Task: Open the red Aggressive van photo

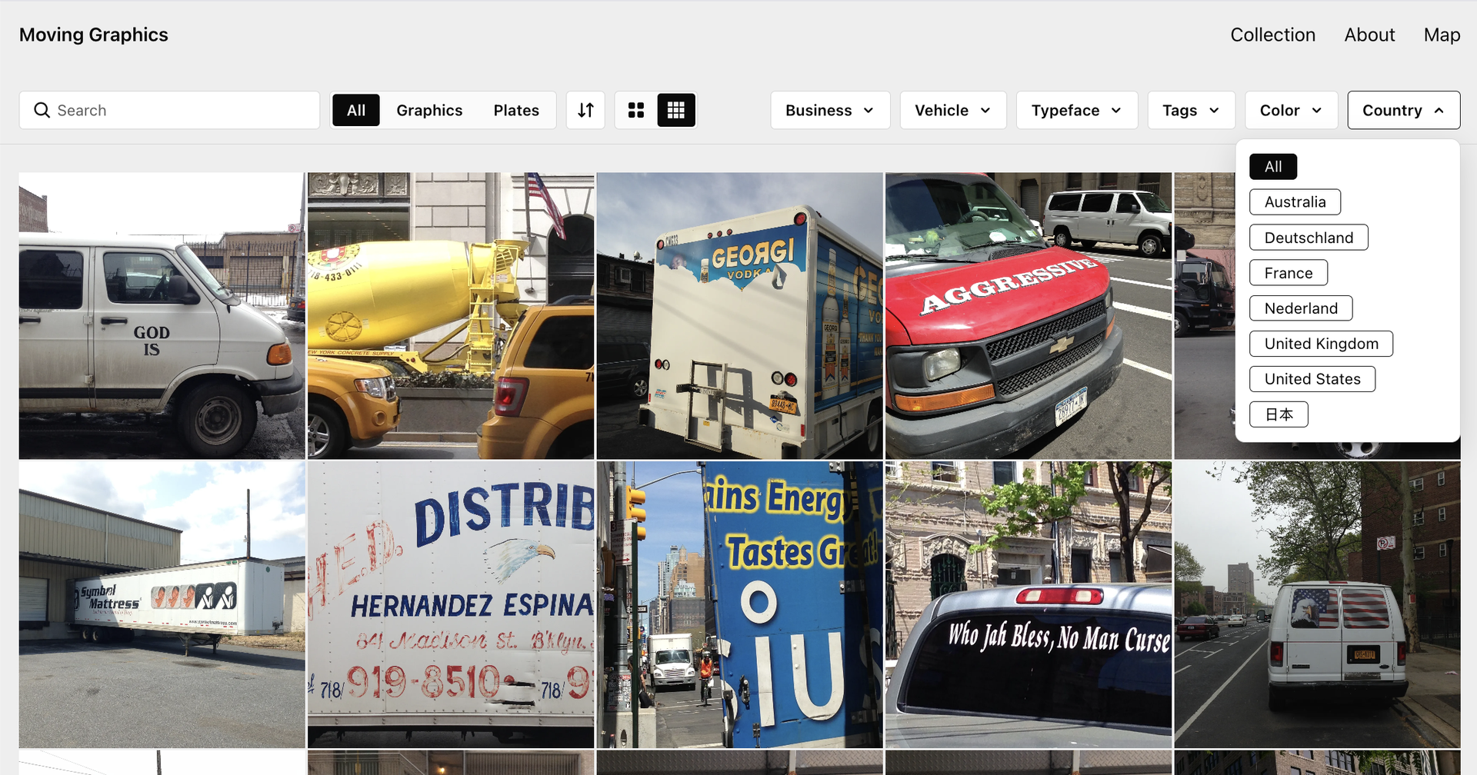Action: click(1029, 315)
